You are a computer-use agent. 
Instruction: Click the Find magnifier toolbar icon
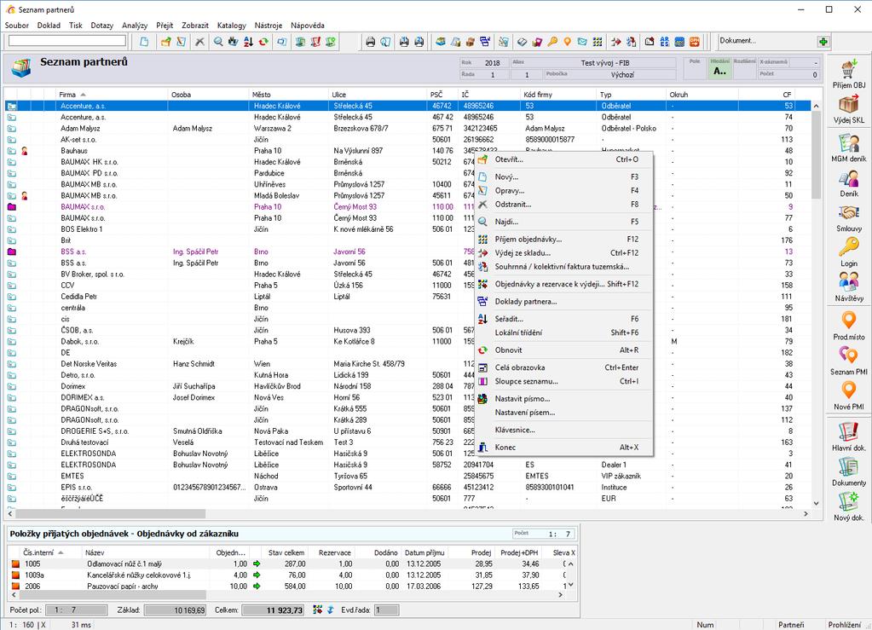[218, 42]
